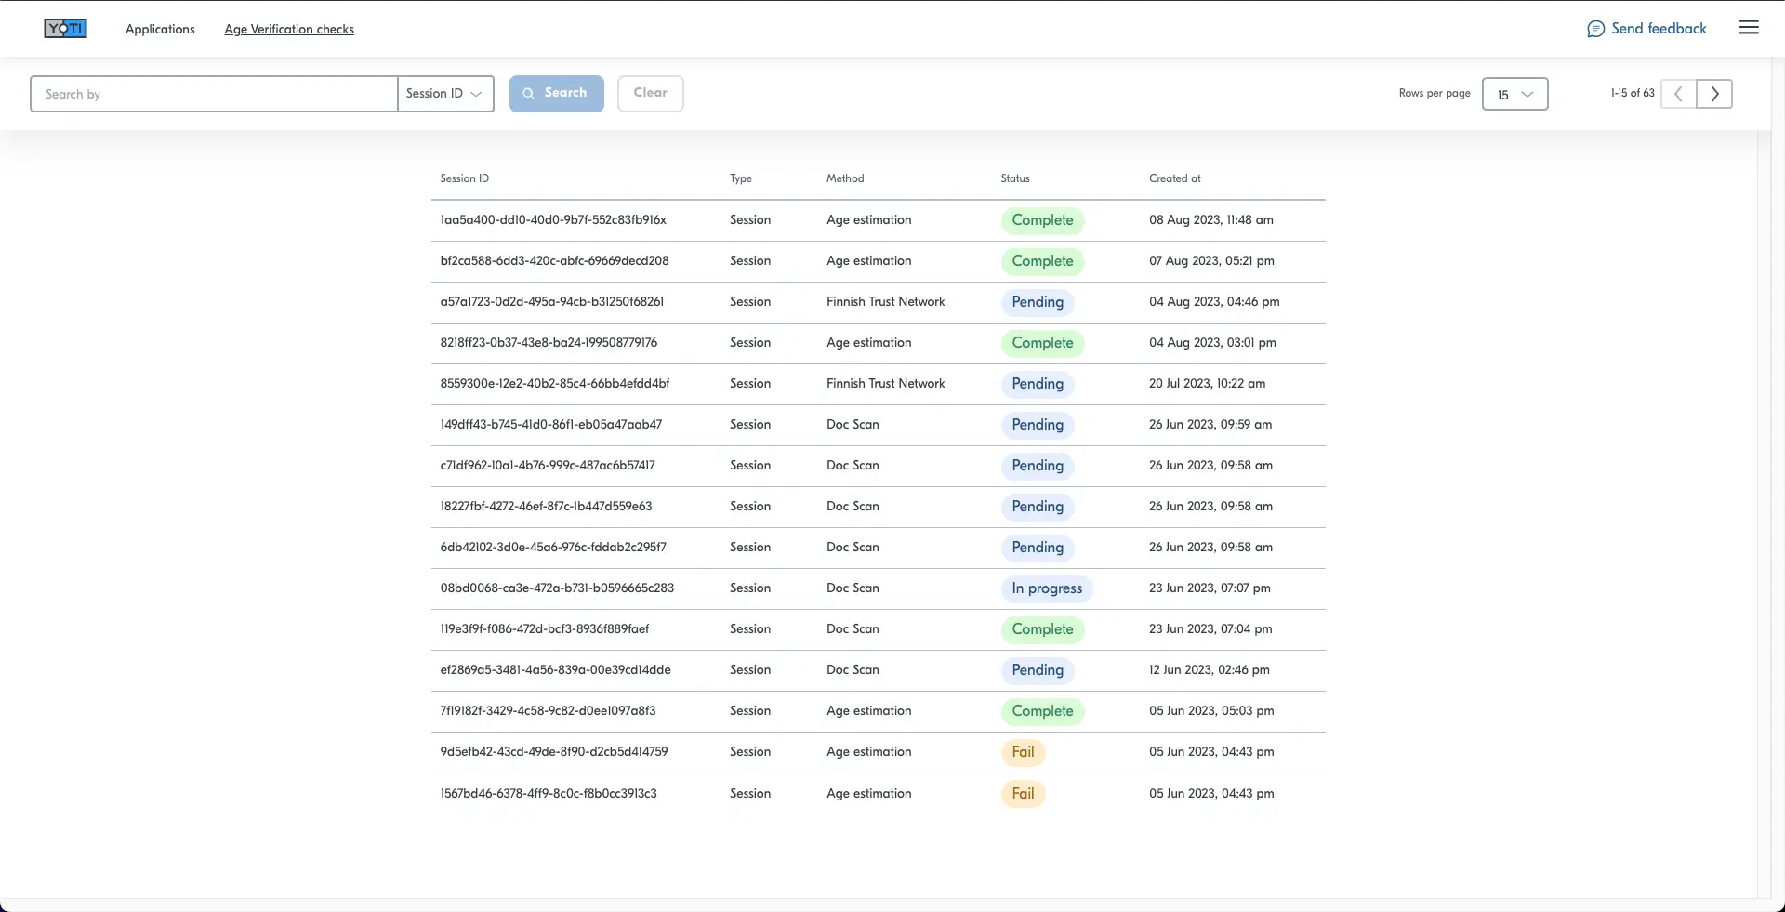Open the hamburger navigation menu
Screen dimensions: 1785x912
tap(1749, 27)
